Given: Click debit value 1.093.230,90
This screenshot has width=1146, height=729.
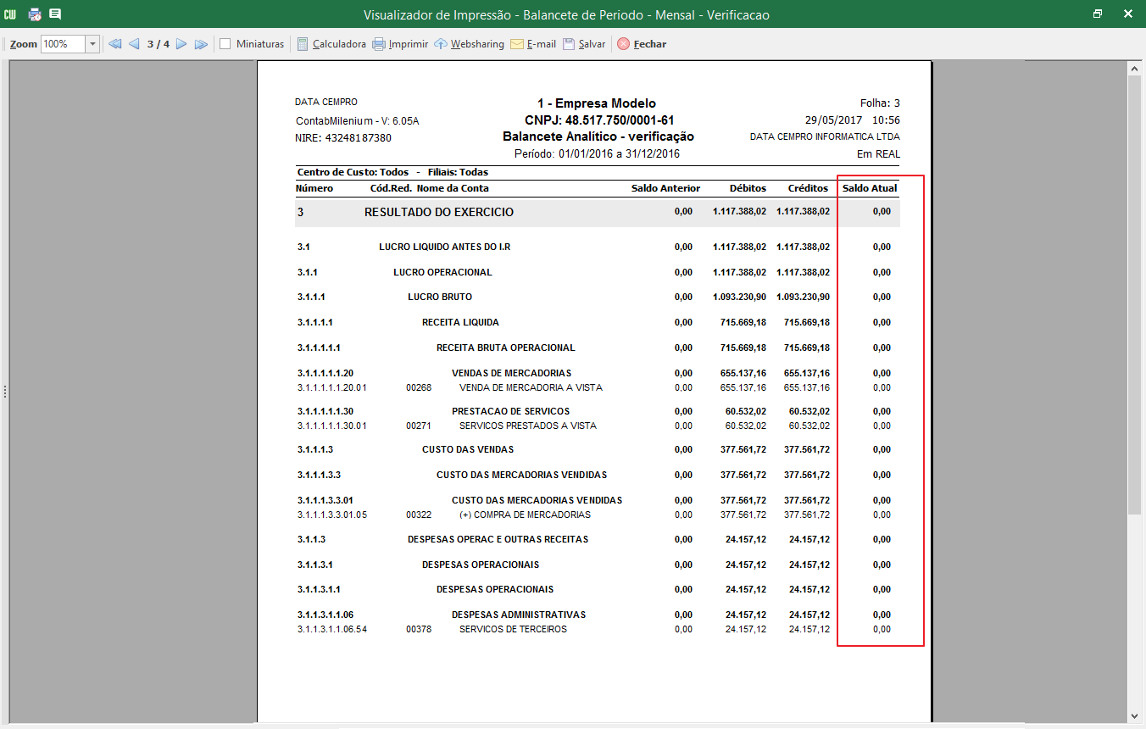Looking at the screenshot, I should [x=740, y=298].
